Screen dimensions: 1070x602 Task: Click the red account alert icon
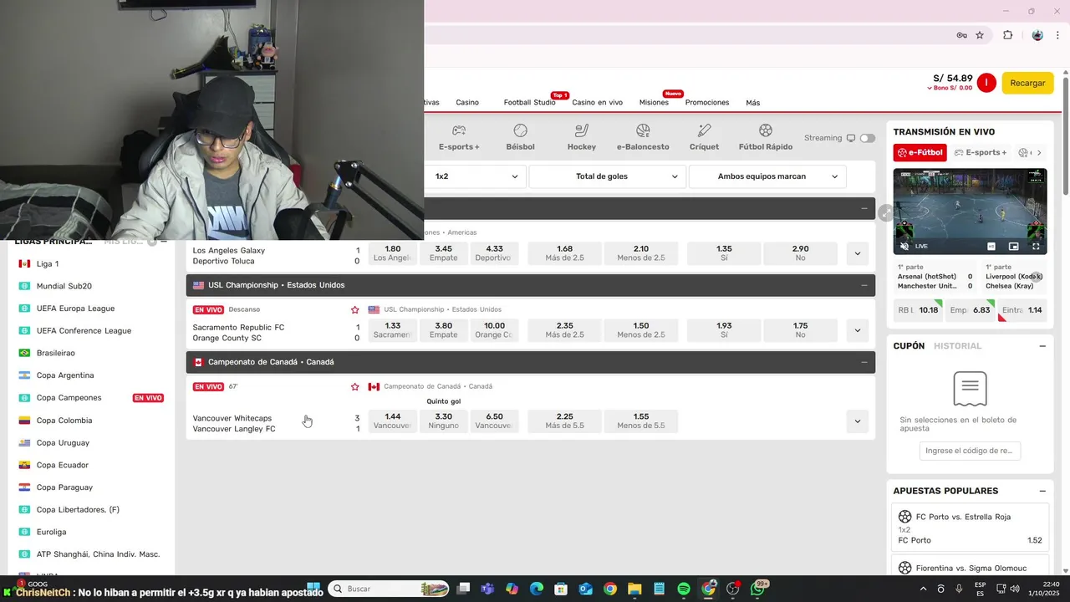coord(987,83)
